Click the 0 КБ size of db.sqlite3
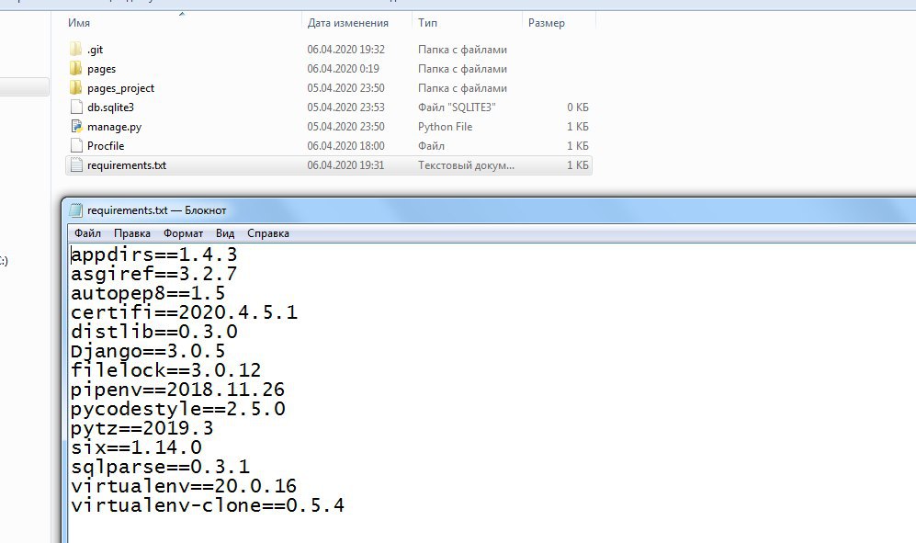 tap(578, 107)
